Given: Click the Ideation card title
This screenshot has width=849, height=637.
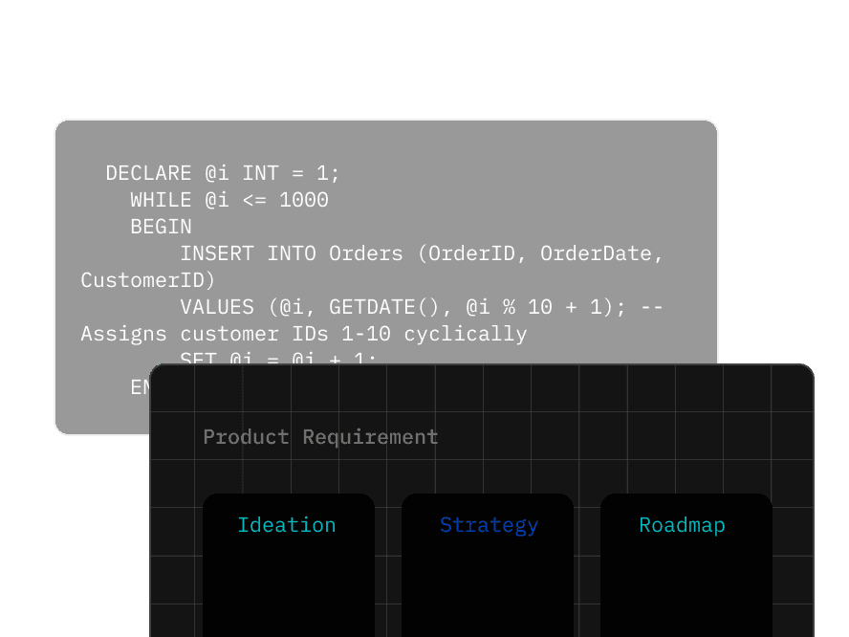Looking at the screenshot, I should point(287,525).
